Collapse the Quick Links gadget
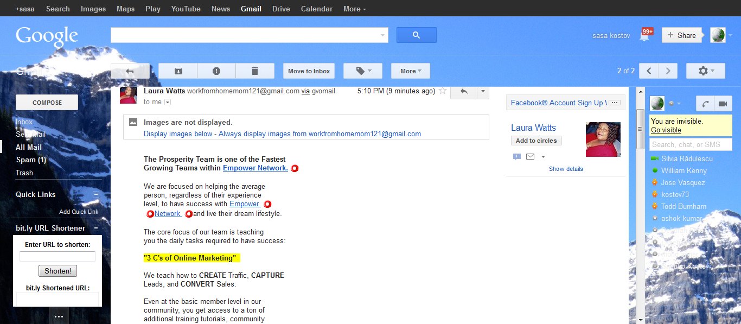741x324 pixels. point(96,194)
